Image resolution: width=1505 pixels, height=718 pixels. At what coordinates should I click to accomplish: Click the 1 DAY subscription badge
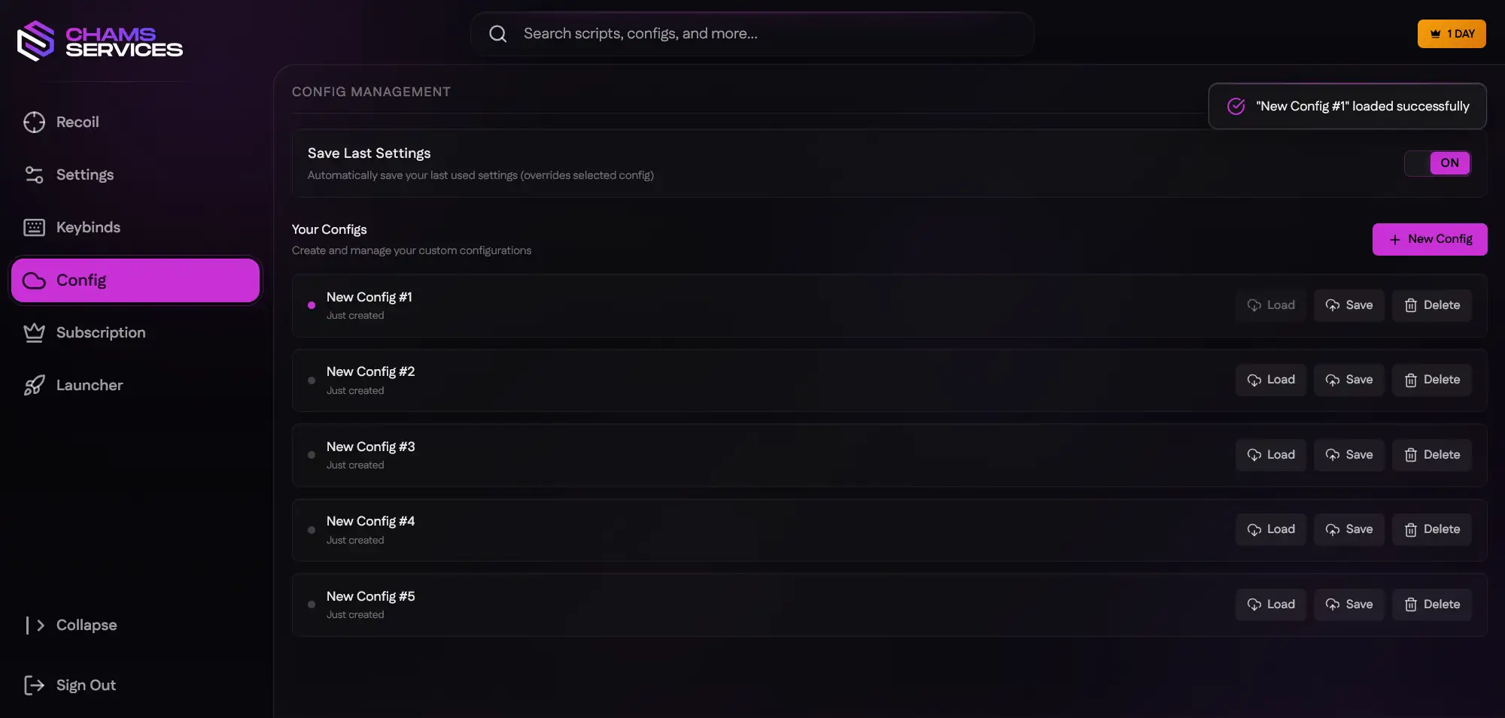[x=1451, y=34]
